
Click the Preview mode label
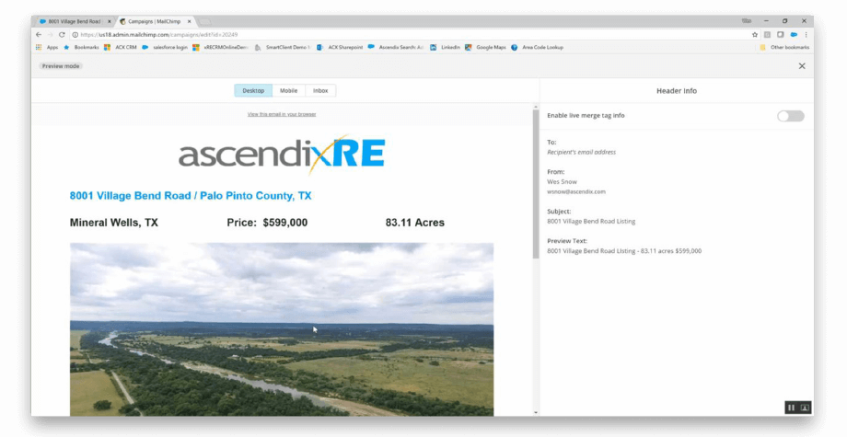pos(61,66)
